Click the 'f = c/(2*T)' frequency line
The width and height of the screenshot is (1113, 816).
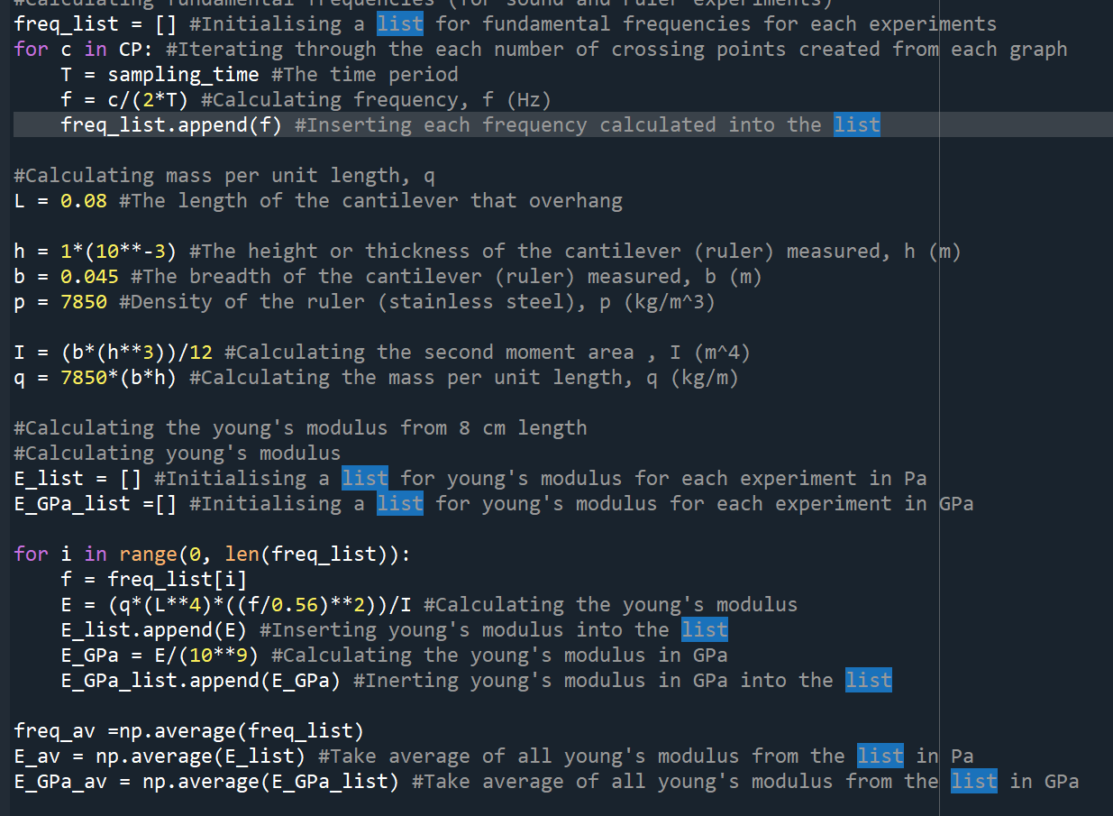tap(306, 99)
